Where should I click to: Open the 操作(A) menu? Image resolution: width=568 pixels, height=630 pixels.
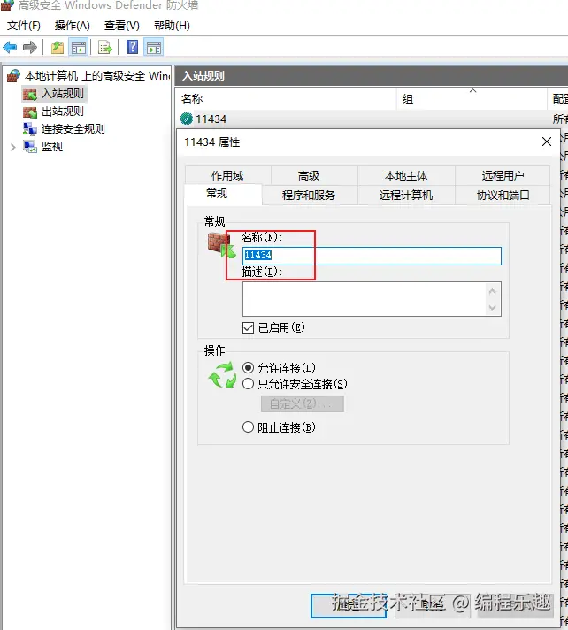pyautogui.click(x=73, y=26)
